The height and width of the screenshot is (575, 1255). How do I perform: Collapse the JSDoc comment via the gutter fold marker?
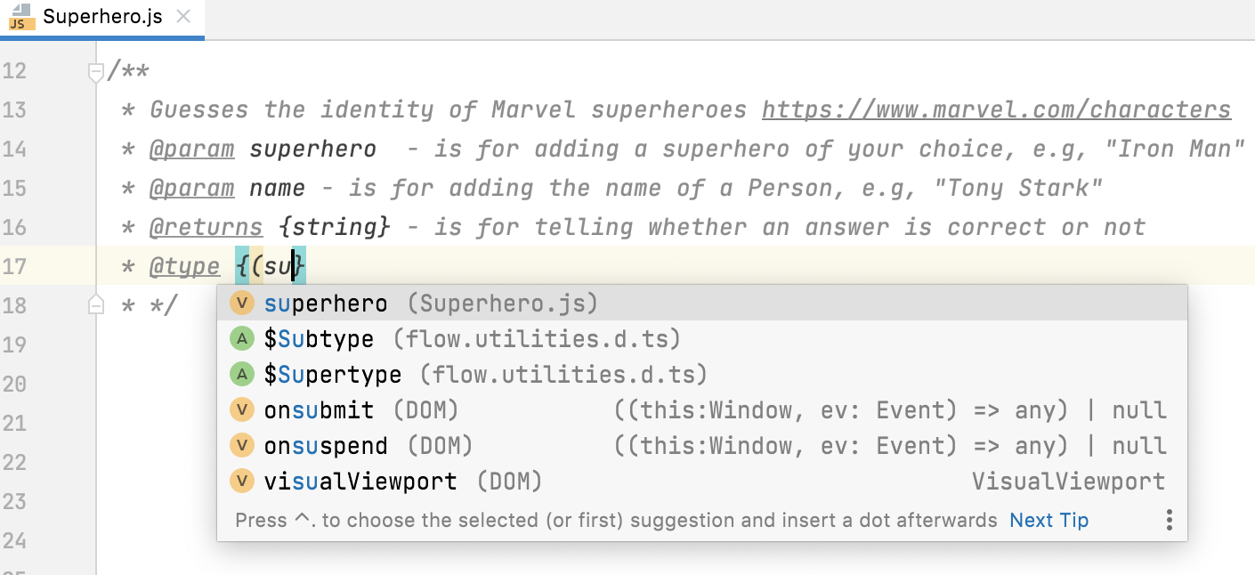tap(95, 71)
